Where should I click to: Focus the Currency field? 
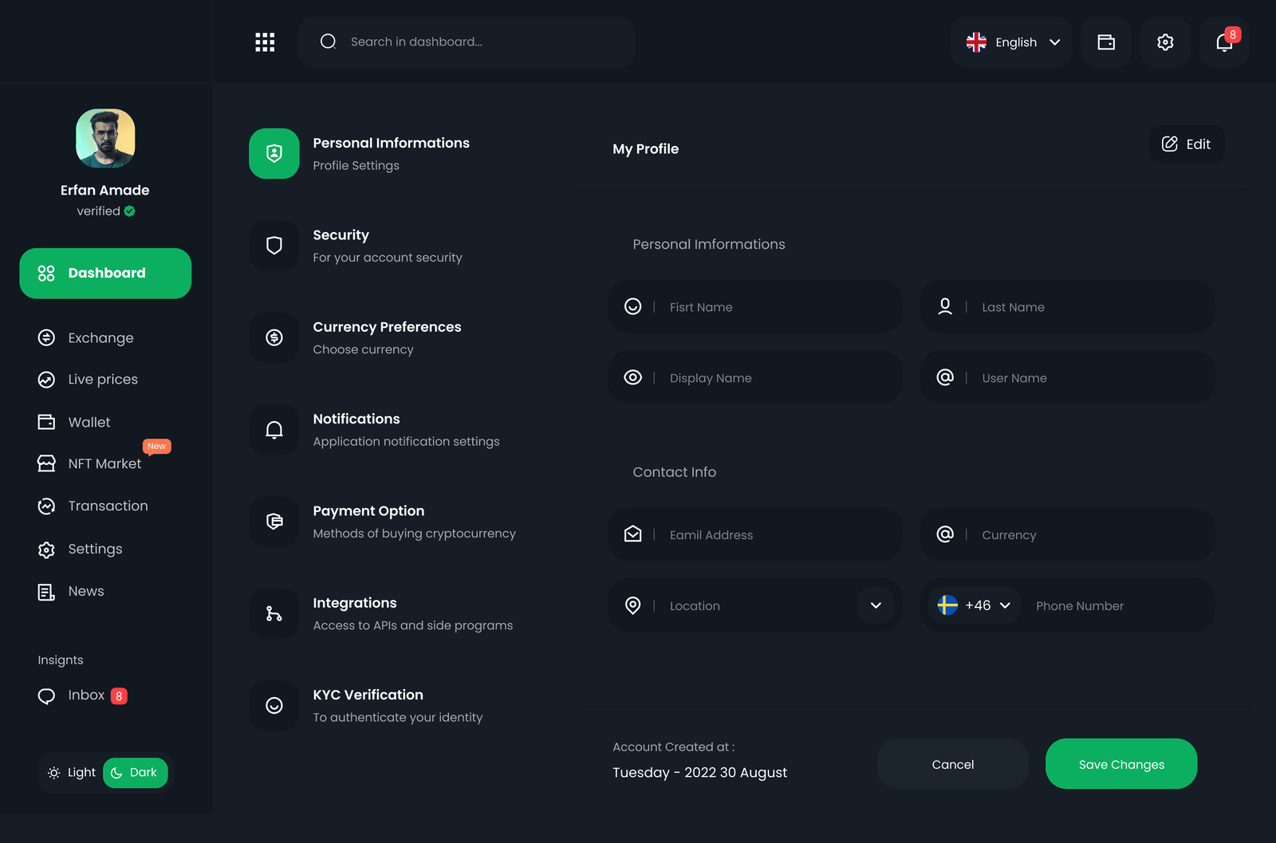[x=1067, y=534]
